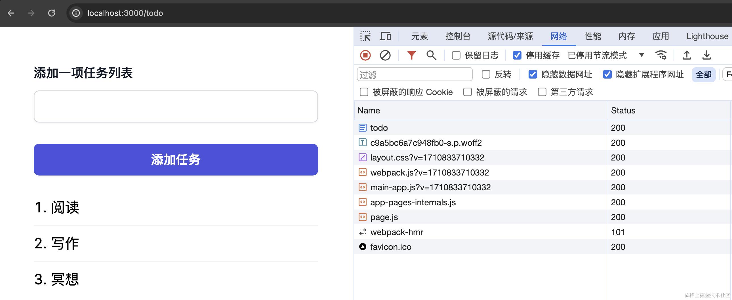Click the 添加任务 button

(176, 159)
